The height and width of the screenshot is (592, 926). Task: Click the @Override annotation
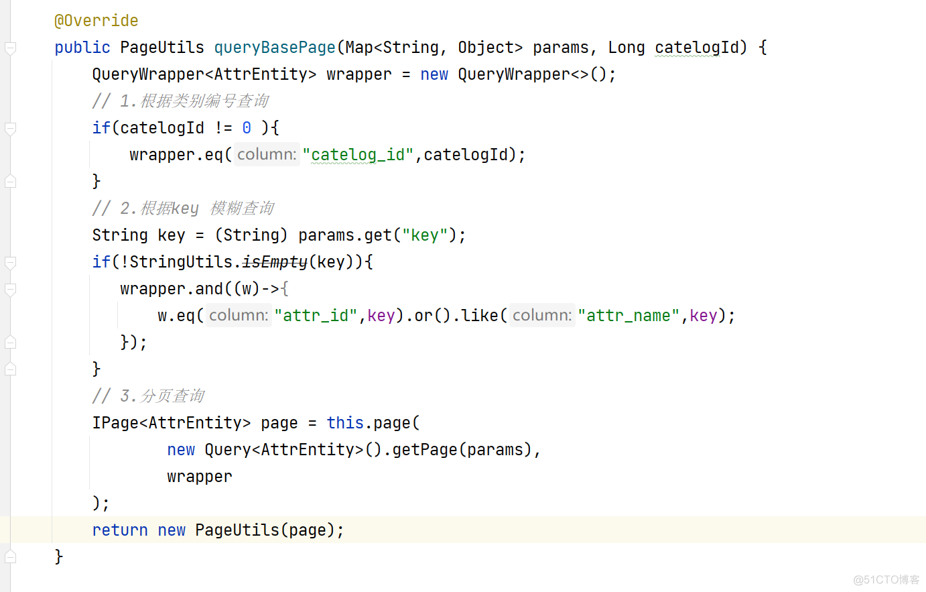[x=96, y=21]
